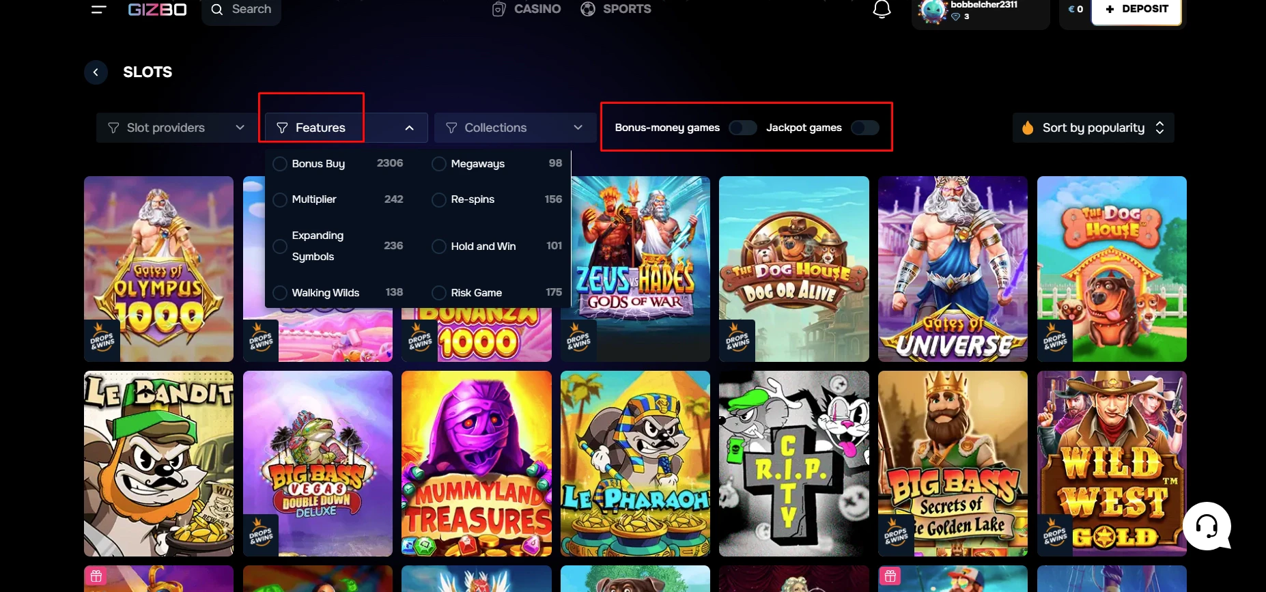Click the Drops & Wins badge on Wild West Gold
This screenshot has width=1266, height=592.
(1054, 535)
